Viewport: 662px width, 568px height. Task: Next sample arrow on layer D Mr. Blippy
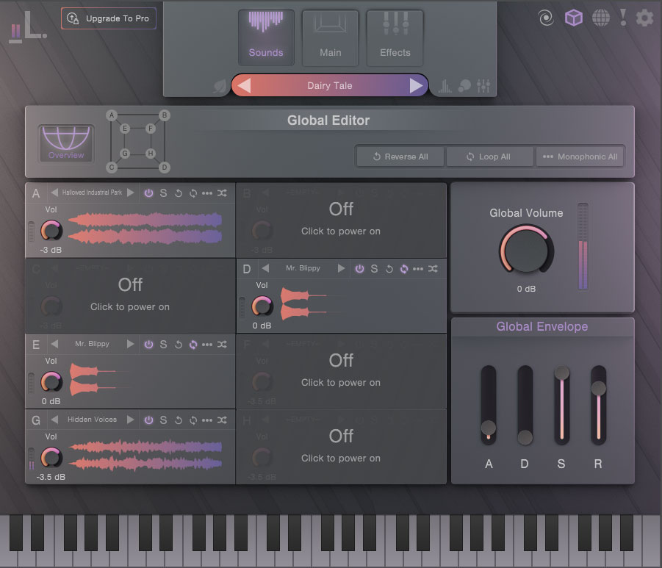(x=341, y=268)
